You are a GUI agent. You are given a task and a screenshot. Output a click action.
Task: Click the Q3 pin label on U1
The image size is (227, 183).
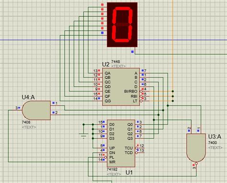130,138
